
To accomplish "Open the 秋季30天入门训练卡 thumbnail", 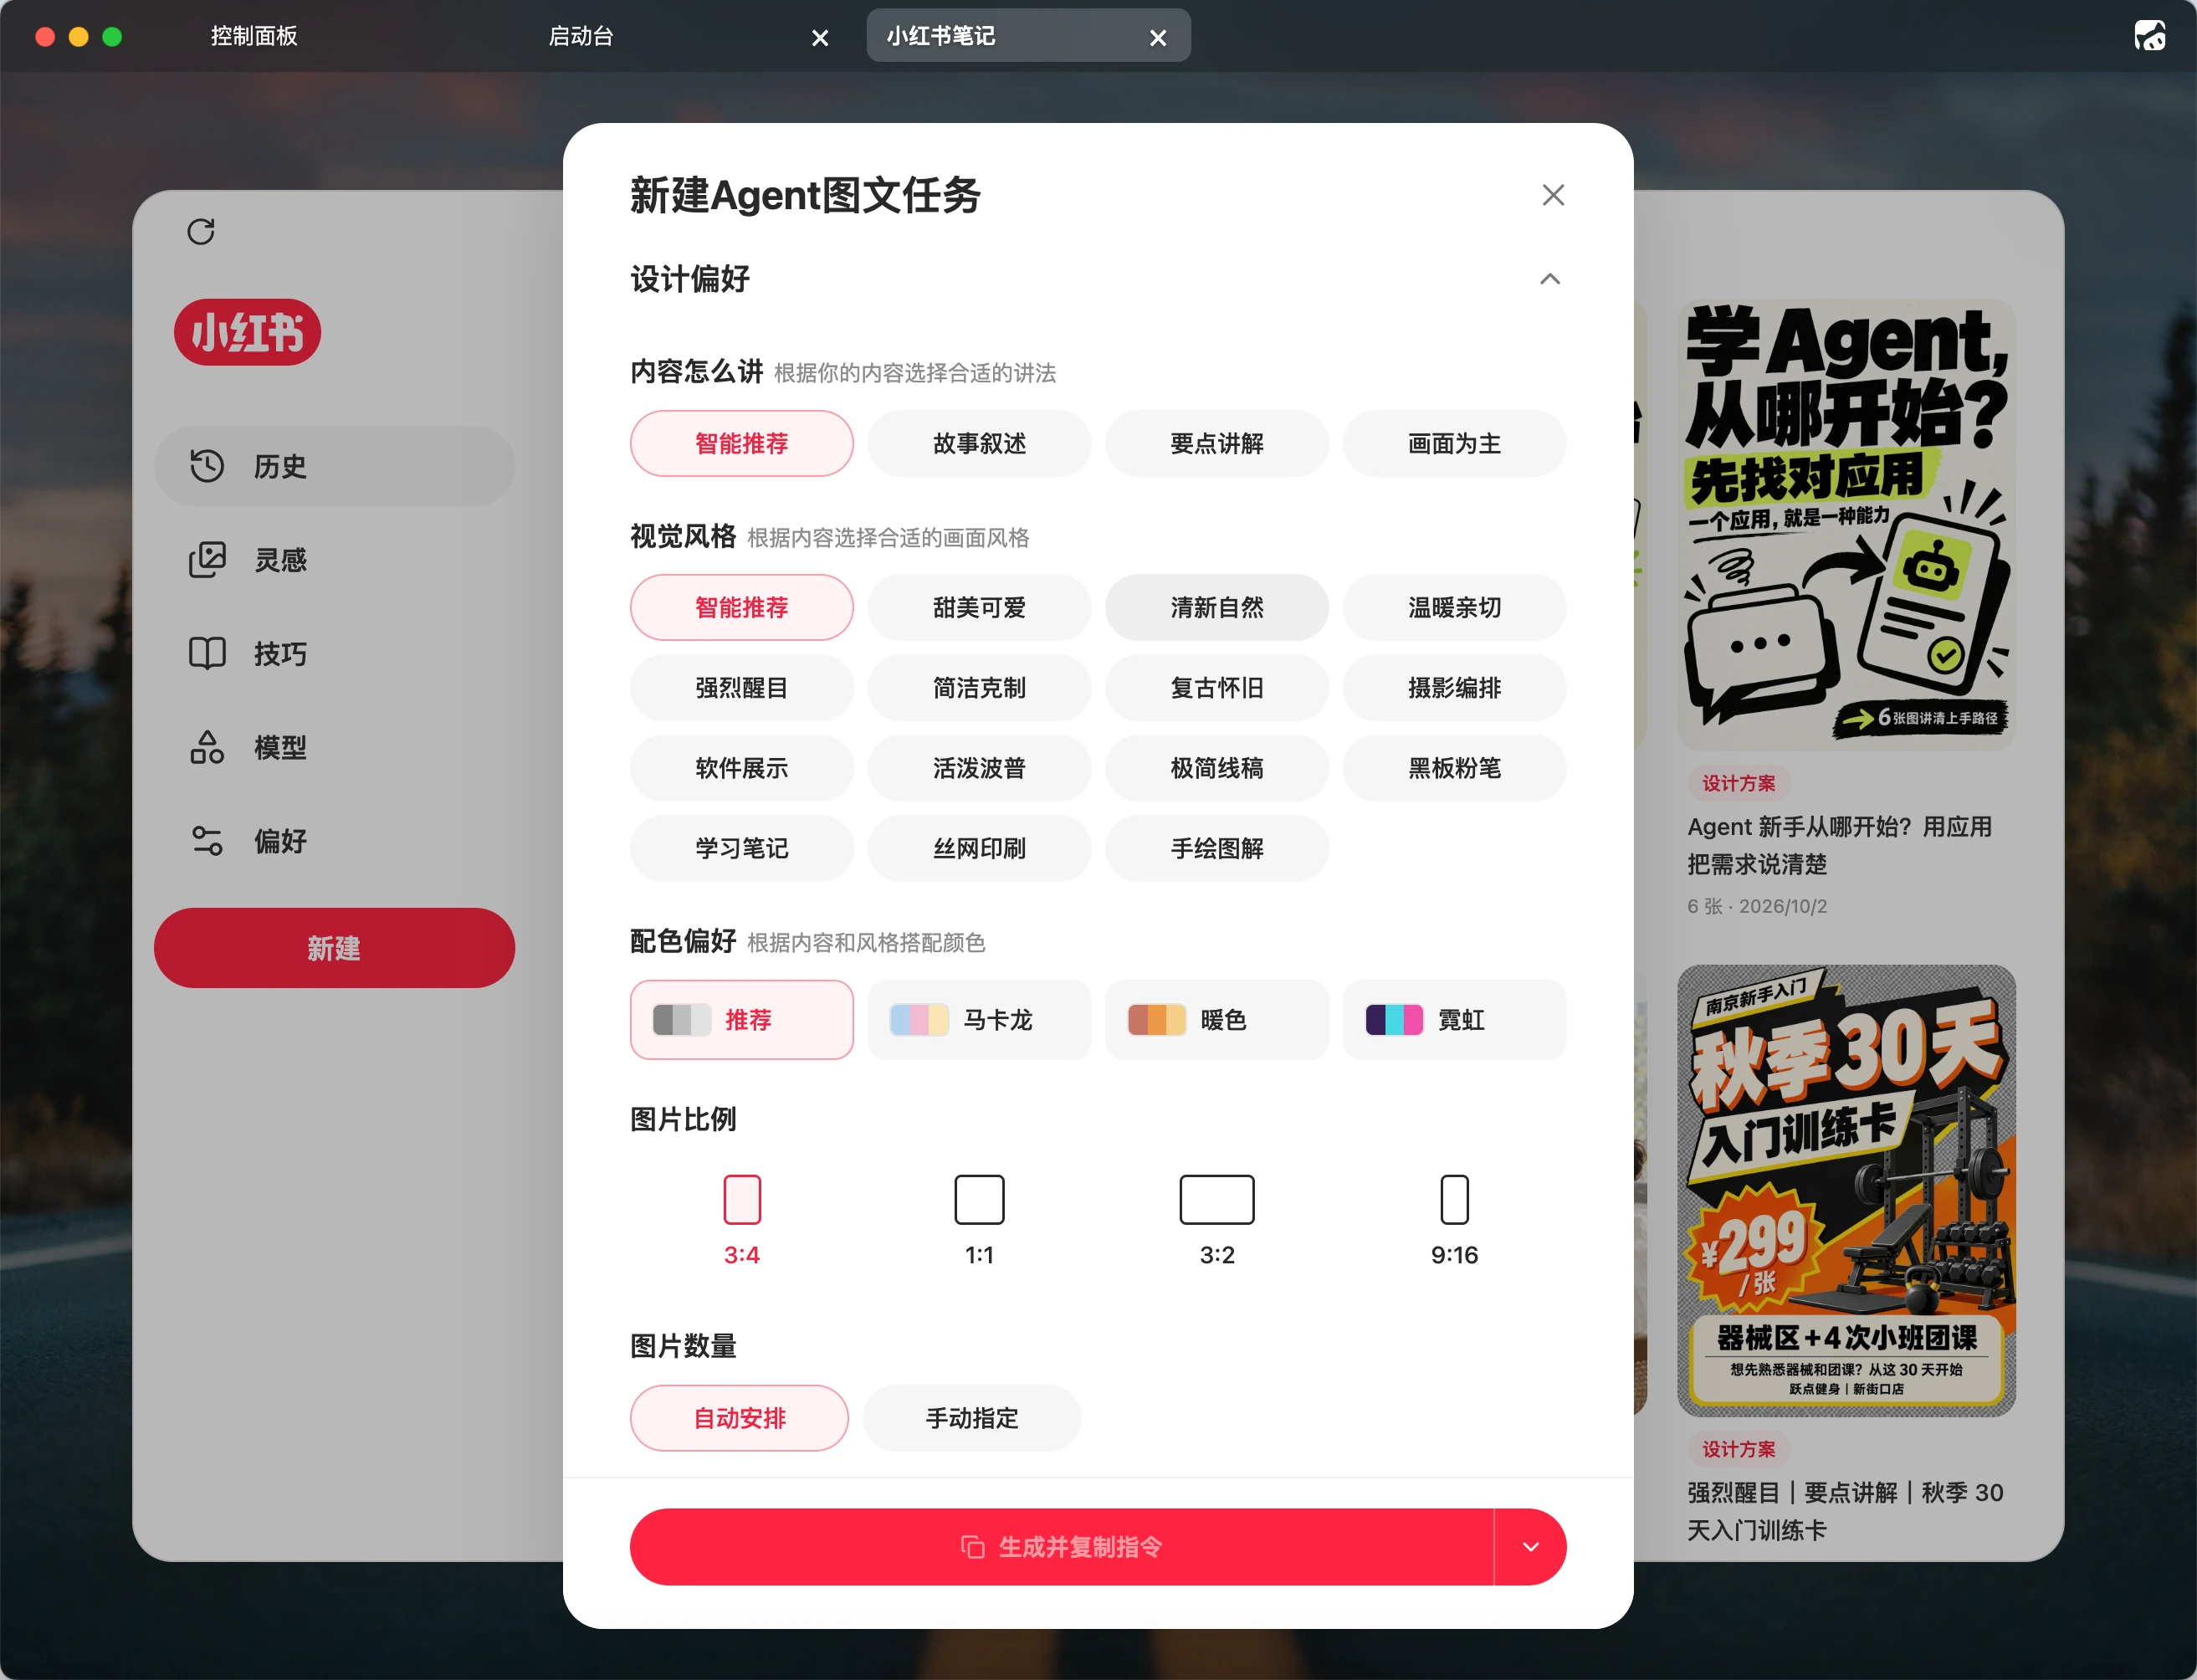I will [1846, 1190].
